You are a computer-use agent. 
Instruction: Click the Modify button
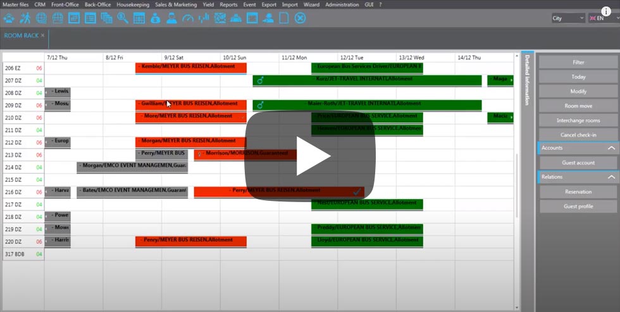(578, 91)
